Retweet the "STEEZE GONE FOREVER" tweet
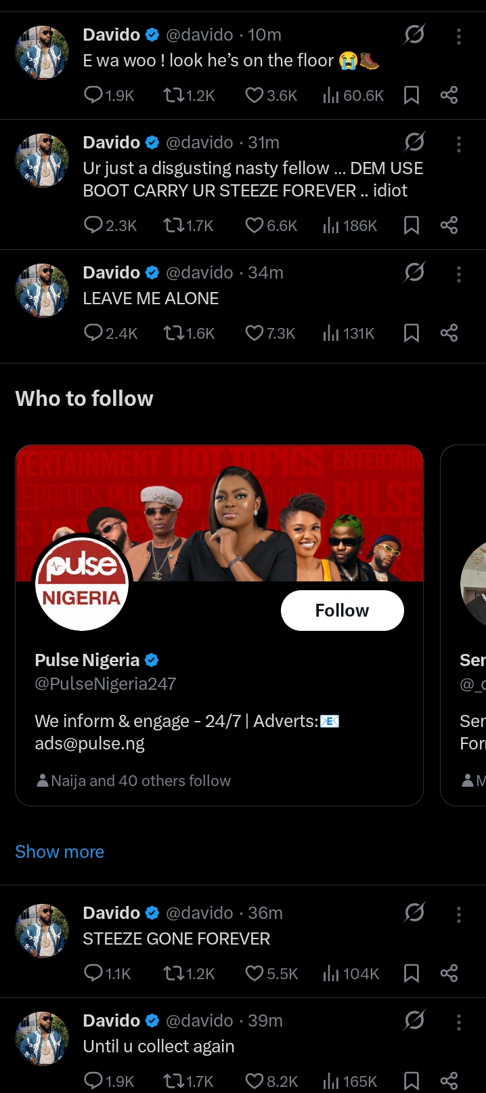 (x=174, y=973)
